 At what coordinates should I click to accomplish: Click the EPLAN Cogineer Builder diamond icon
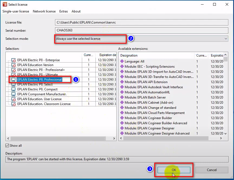tap(122, 118)
